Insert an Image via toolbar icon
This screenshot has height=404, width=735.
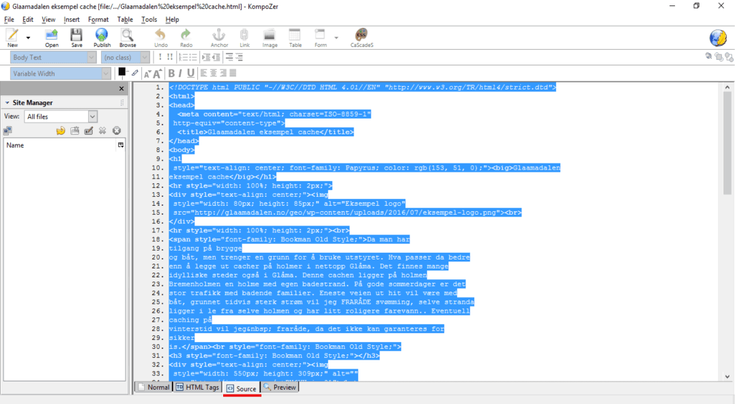coord(270,37)
